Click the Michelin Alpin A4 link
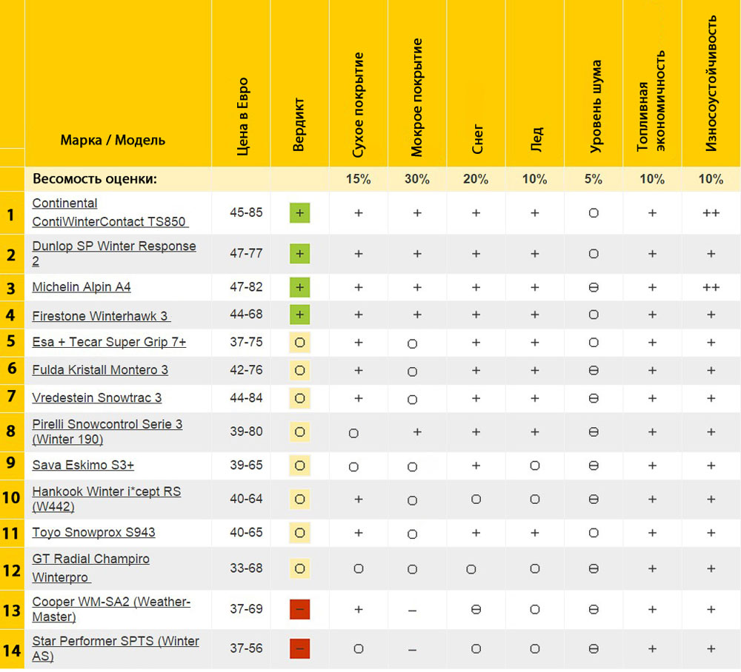This screenshot has height=672, width=741. click(82, 287)
